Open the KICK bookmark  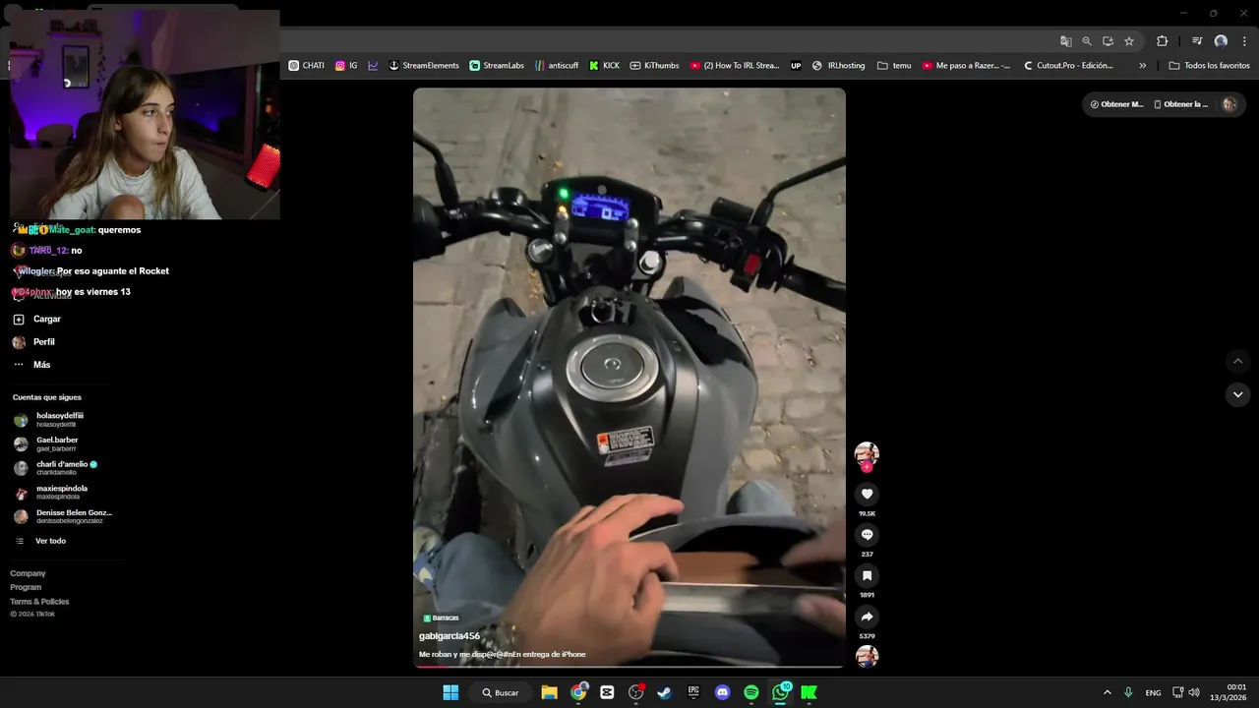click(605, 66)
